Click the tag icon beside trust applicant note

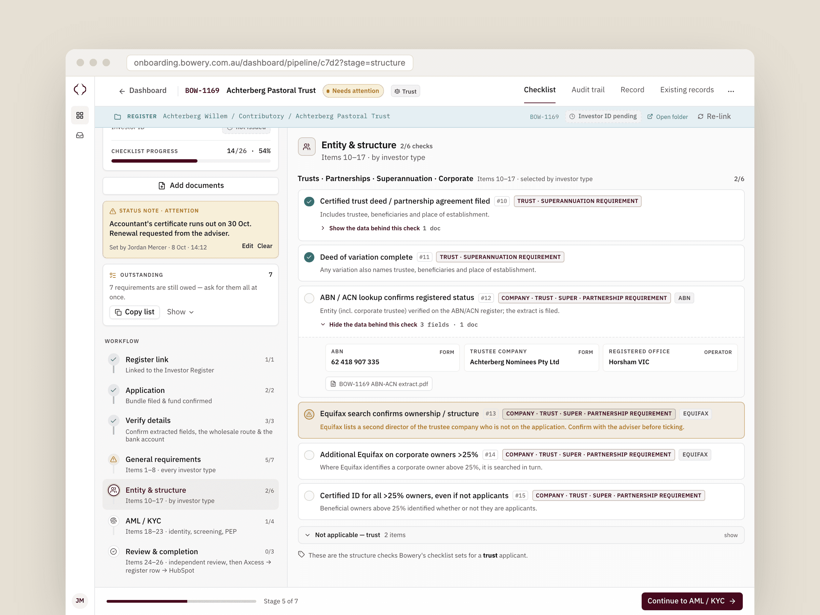coord(301,555)
